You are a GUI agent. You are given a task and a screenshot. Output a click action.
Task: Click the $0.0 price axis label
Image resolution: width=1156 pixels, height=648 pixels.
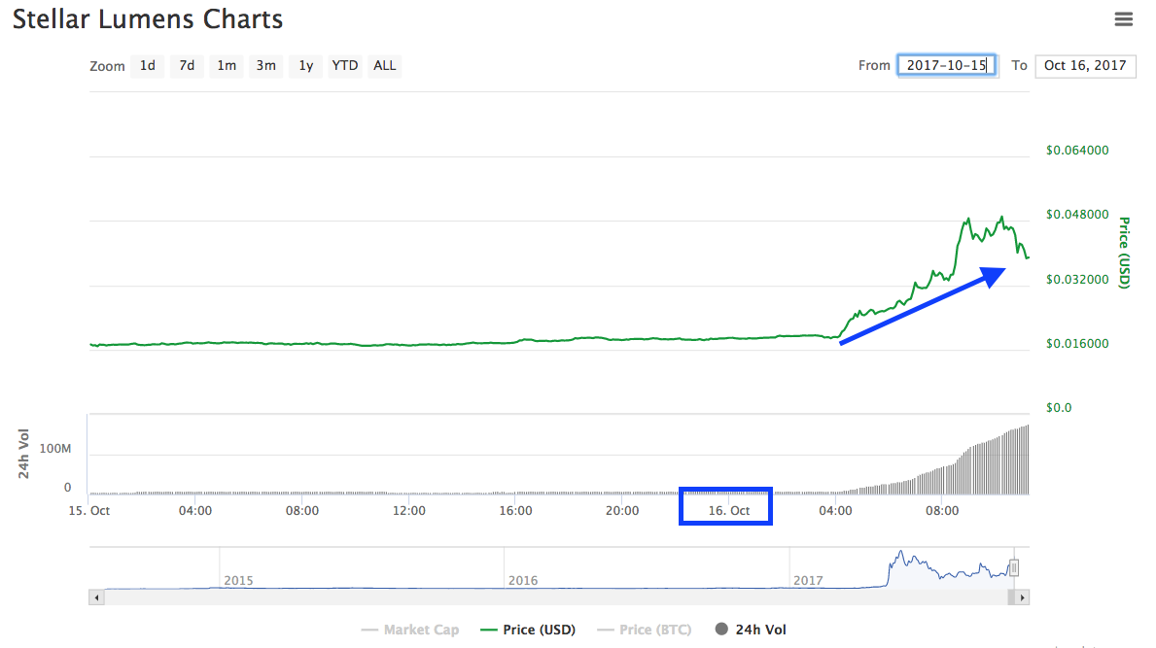[1059, 408]
